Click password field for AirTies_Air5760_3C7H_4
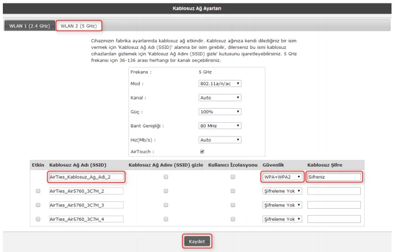Image resolution: width=408 pixels, height=252 pixels. [334, 219]
